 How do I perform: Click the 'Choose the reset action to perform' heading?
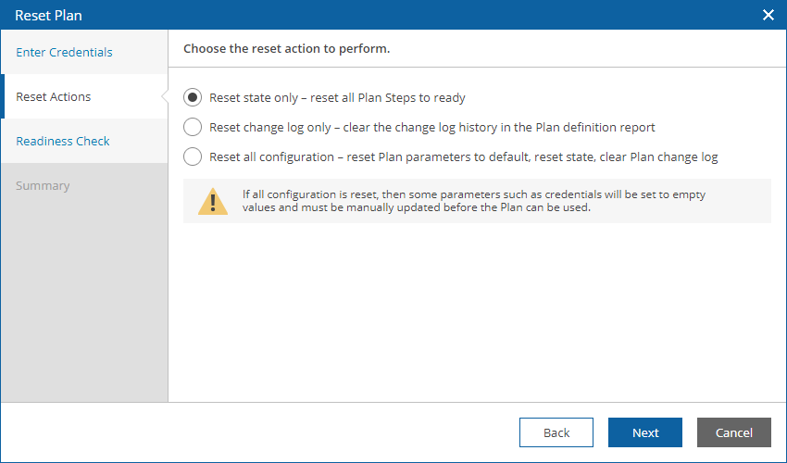(x=287, y=49)
